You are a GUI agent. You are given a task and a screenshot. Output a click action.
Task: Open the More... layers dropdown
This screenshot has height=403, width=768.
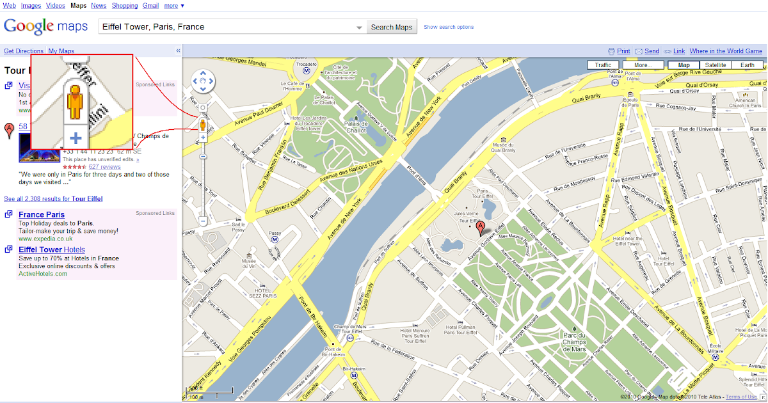[x=643, y=65]
